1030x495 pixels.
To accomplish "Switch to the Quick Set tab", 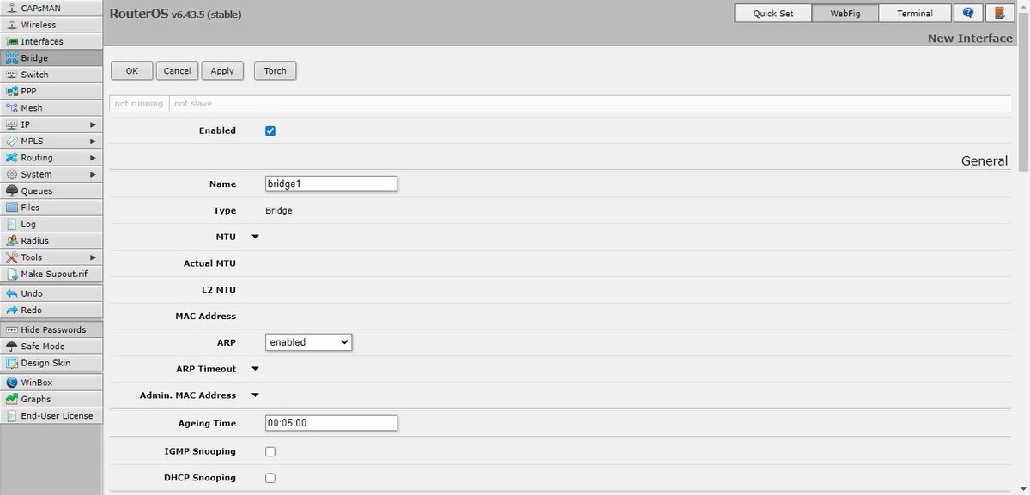I will (773, 14).
